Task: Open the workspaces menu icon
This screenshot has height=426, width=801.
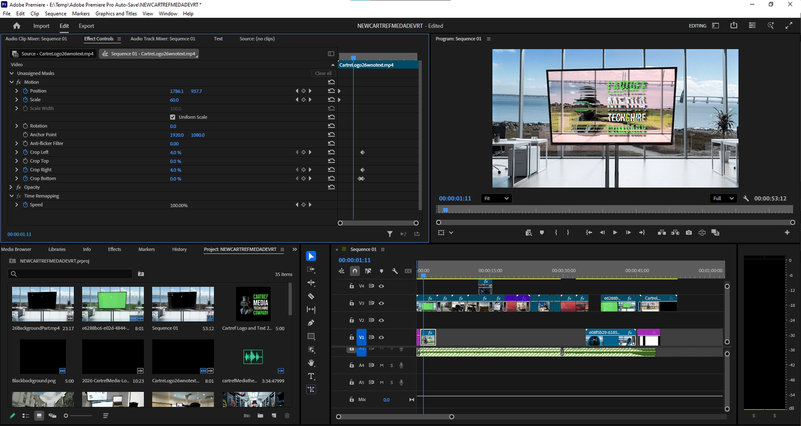Action: click(716, 25)
